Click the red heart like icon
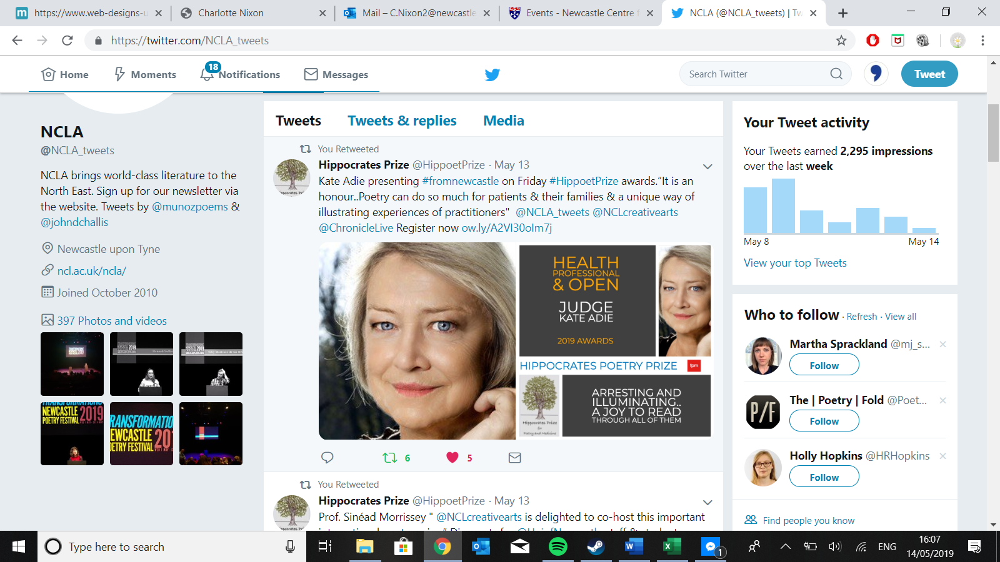This screenshot has width=1000, height=562. 452,458
